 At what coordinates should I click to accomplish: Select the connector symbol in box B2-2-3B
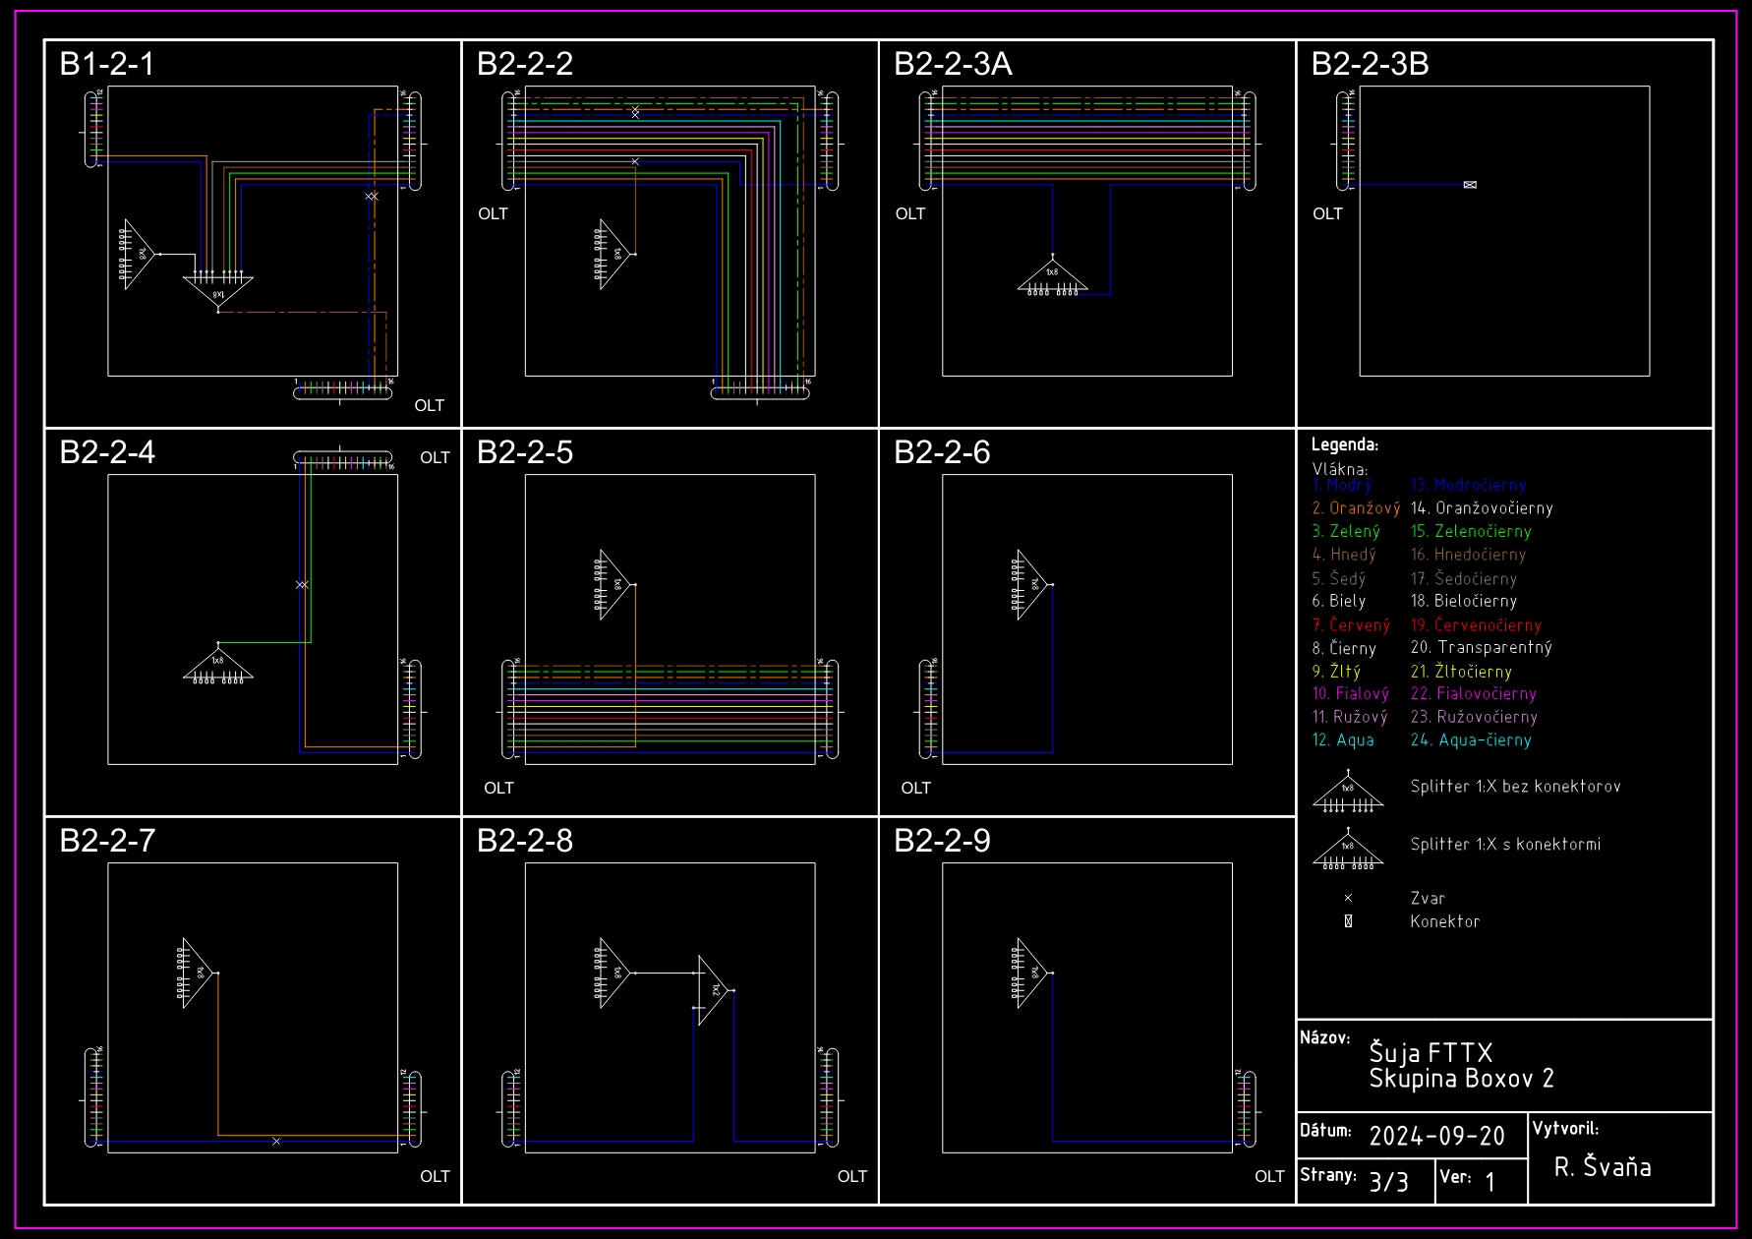(1470, 185)
